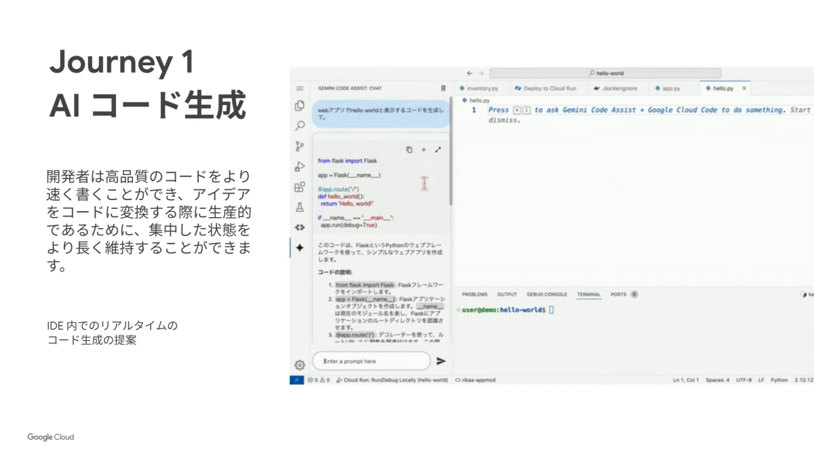This screenshot has width=814, height=458.
Task: Open the Extensions view
Action: (299, 187)
